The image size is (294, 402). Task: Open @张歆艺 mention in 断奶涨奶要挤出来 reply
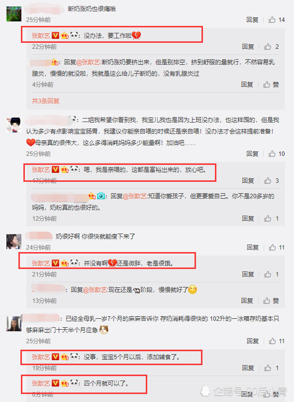tap(89, 62)
